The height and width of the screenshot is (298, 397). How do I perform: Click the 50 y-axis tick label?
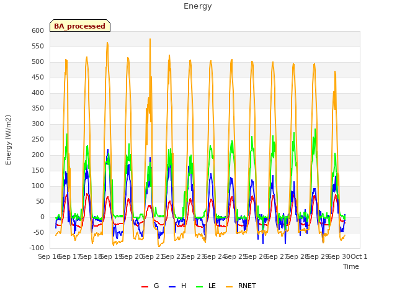tap(40, 201)
